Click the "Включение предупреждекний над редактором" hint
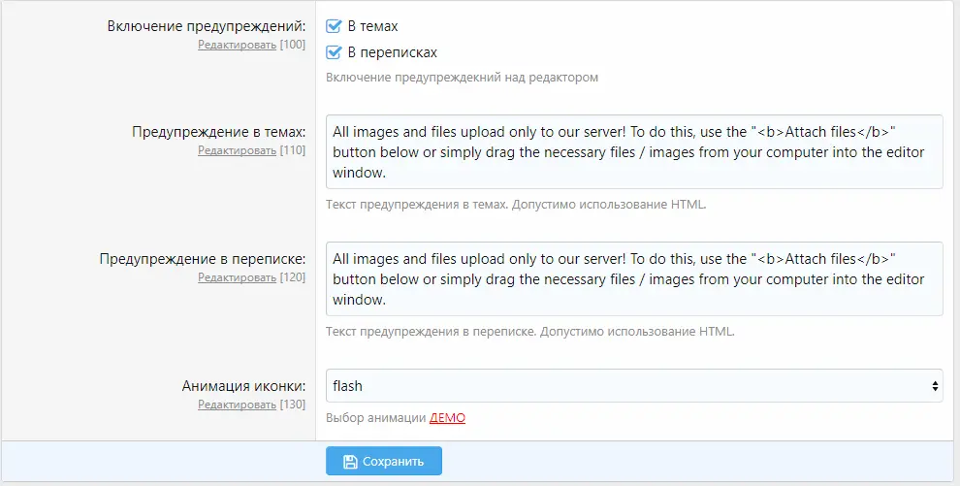The height and width of the screenshot is (486, 960). 462,78
